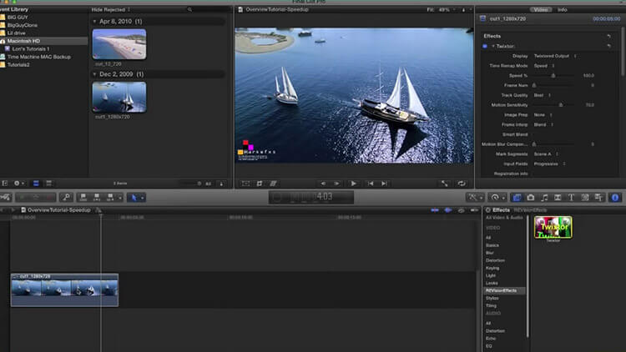
Task: Open the Themes browser
Action: (598, 197)
